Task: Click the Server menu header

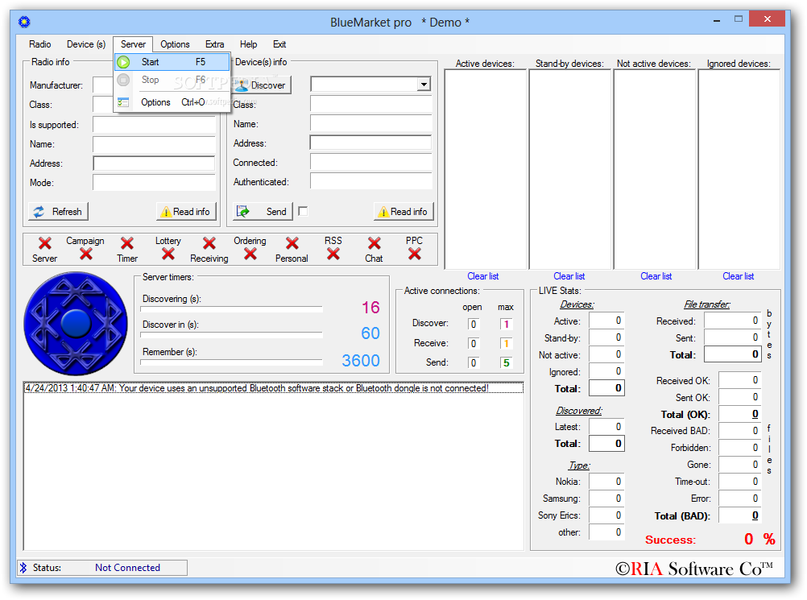Action: (133, 44)
